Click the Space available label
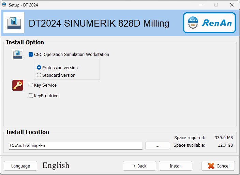 pyautogui.click(x=190, y=145)
